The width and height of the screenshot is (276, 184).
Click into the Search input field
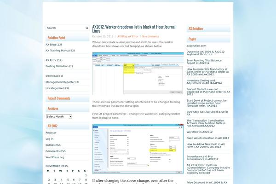click(x=65, y=28)
